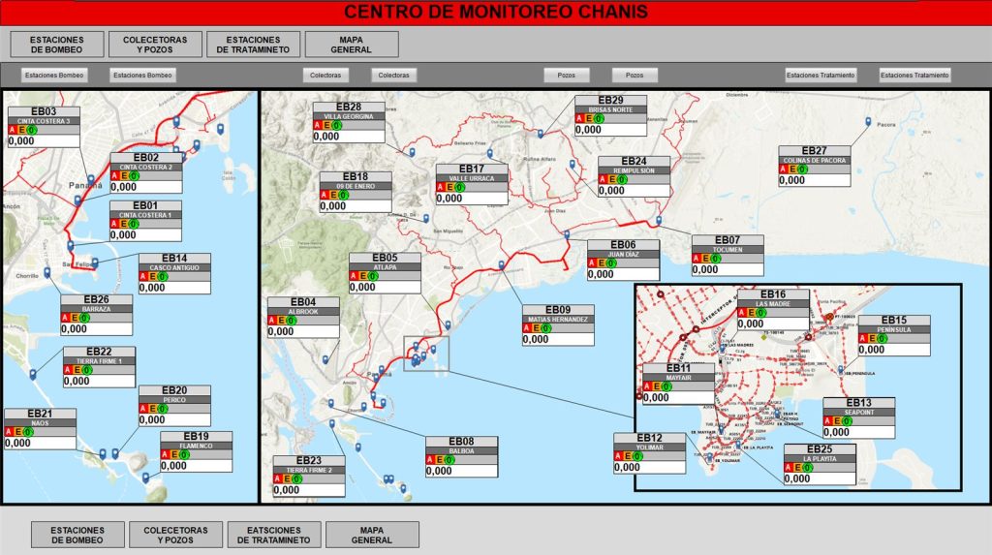
Task: Click the 0,000 value field of EB06 Juan Díaz
Action: 623,274
